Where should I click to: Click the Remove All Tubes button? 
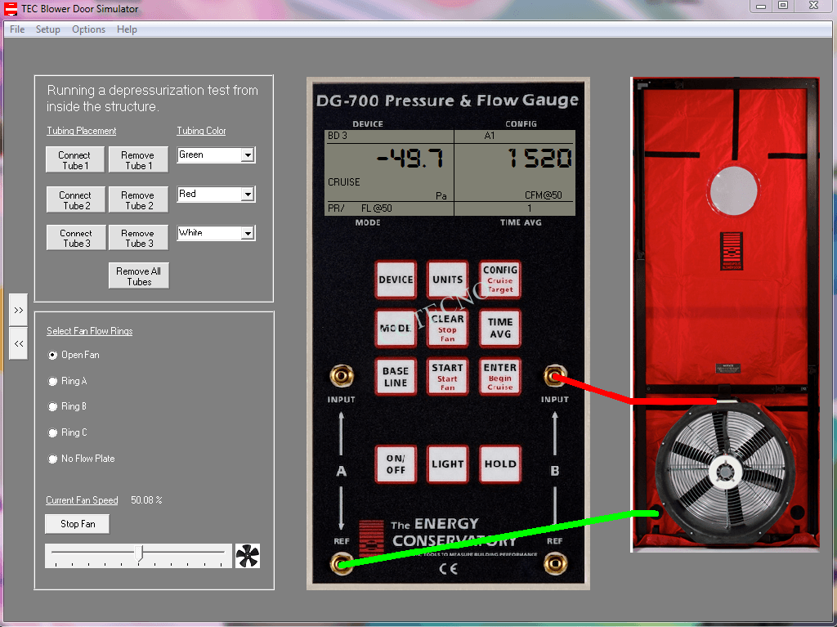(139, 276)
